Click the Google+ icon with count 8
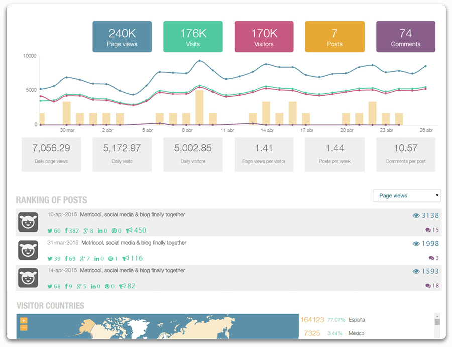The height and width of the screenshot is (347, 452). (86, 231)
